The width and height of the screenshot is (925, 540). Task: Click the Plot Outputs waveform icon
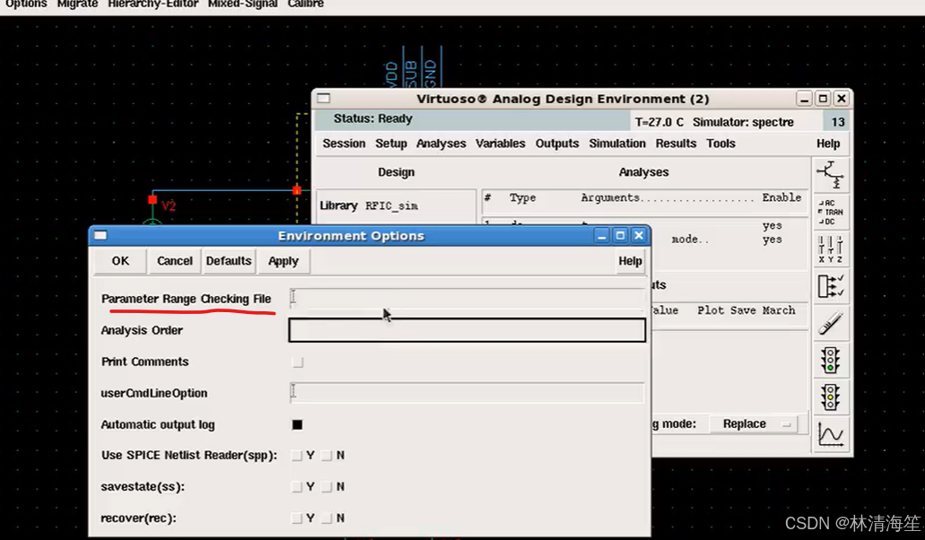831,435
